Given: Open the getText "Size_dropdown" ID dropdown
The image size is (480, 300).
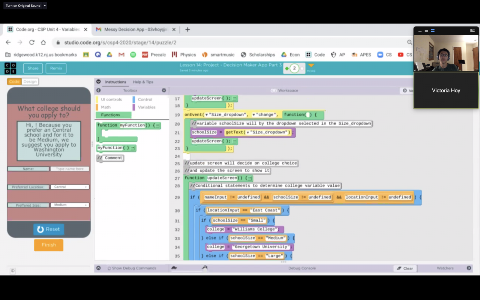Looking at the screenshot, I should (247, 132).
